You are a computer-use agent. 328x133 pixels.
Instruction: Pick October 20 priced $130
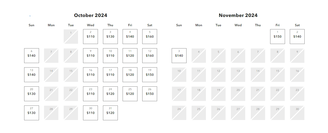pos(32,94)
